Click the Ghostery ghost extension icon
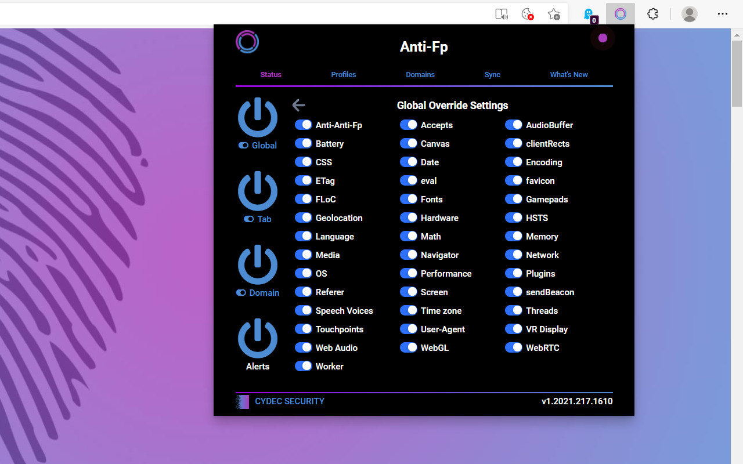Image resolution: width=743 pixels, height=464 pixels. (x=589, y=14)
